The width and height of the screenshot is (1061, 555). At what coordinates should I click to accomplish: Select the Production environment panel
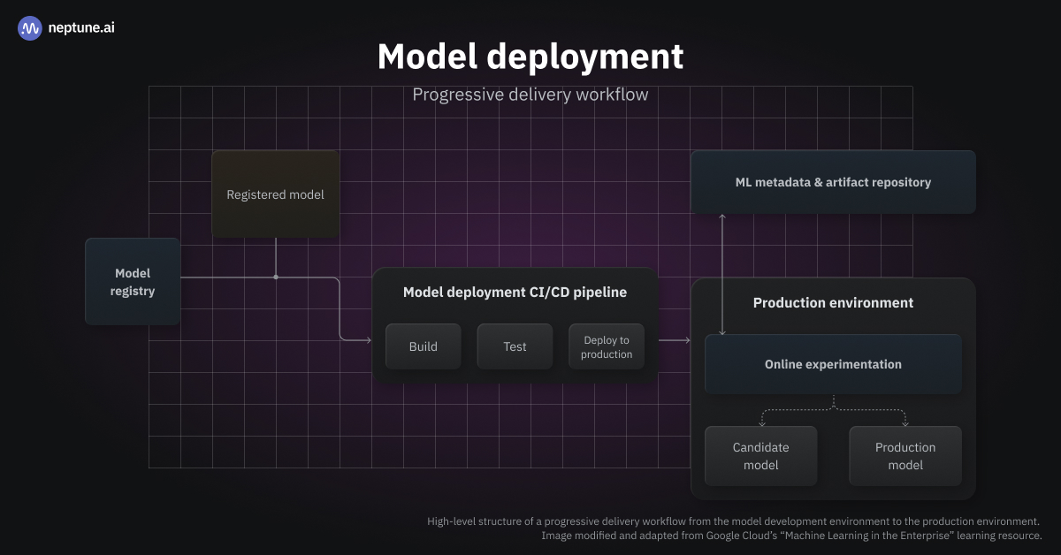832,302
